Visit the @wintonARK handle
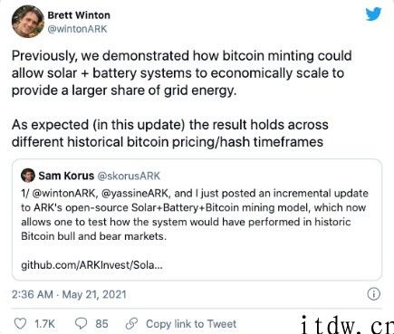 [78, 29]
